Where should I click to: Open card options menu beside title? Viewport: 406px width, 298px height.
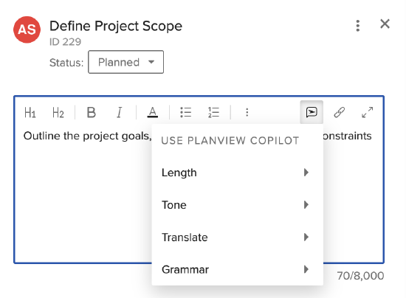[x=358, y=26]
